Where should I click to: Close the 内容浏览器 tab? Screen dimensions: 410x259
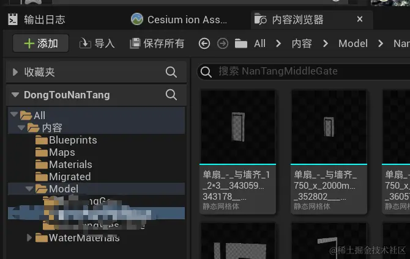click(360, 19)
